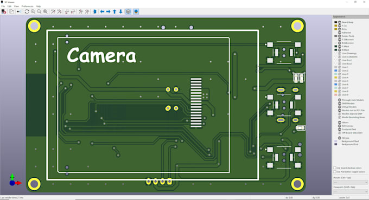Viewport: 369px width, 200px height.
Task: Click the Solder Paste color swatch
Action: pyautogui.click(x=336, y=36)
